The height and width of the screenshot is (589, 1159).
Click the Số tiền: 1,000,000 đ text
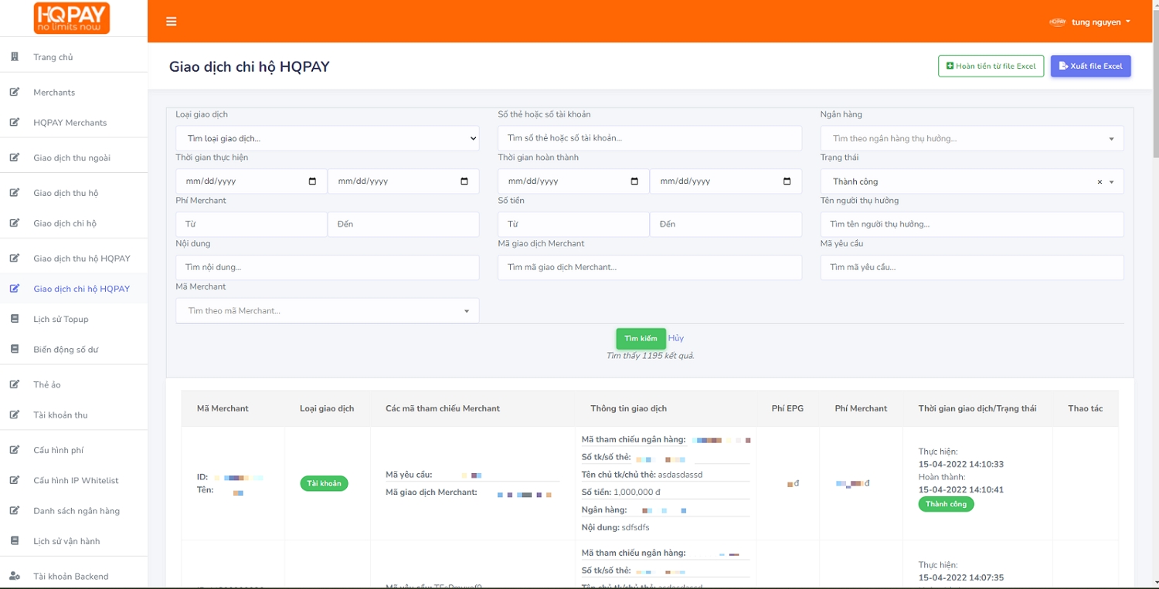pyautogui.click(x=621, y=492)
